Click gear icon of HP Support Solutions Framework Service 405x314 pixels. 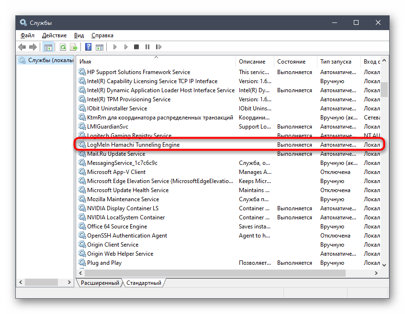click(x=82, y=72)
